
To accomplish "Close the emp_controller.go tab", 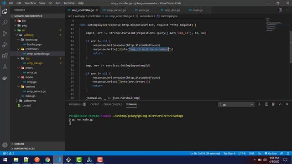I will click(97, 10).
